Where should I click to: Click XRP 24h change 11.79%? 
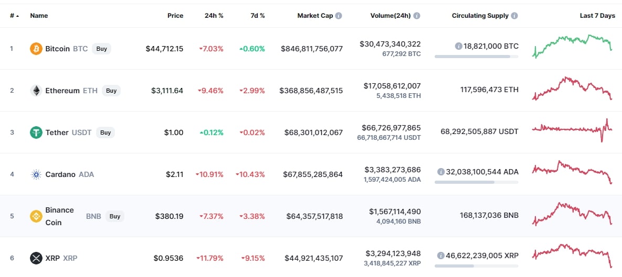[210, 258]
